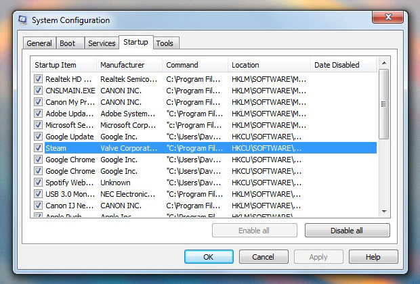
Task: Disable the Adobe Upda... startup item
Action: 38,114
